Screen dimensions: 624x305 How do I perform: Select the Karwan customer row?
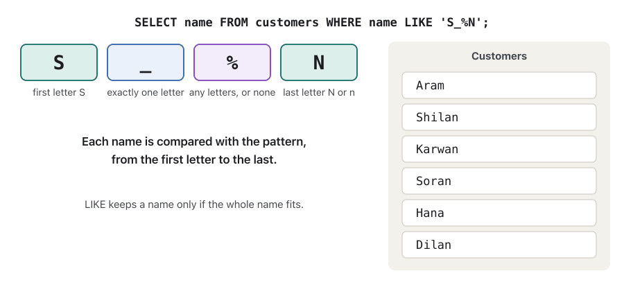point(499,149)
